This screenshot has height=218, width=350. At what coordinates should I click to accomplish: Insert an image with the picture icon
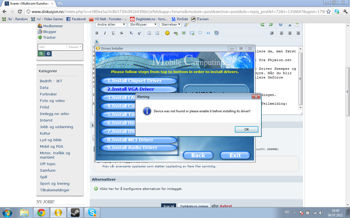[184, 33]
